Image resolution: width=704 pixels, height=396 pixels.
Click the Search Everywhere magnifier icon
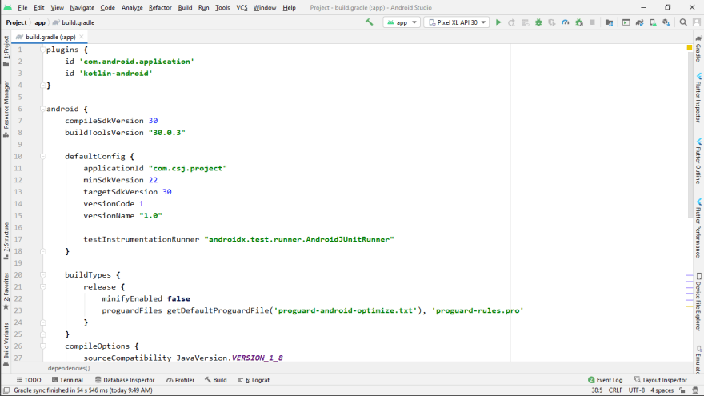click(683, 22)
